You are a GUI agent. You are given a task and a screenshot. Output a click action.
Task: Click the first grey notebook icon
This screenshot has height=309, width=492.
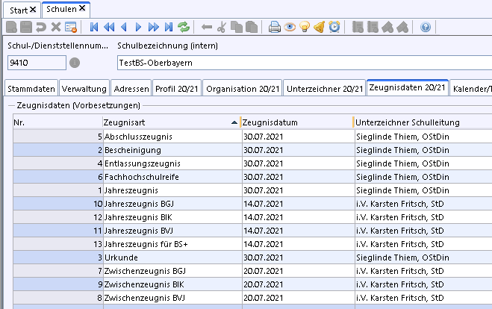tap(358, 27)
